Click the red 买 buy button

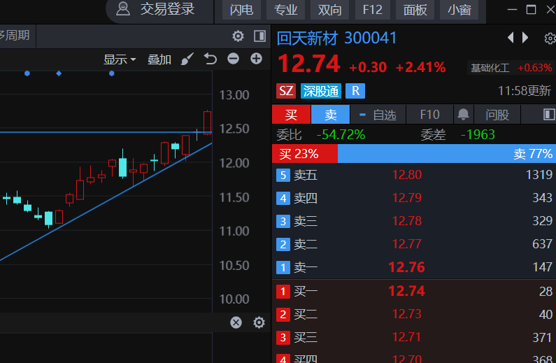pos(291,115)
